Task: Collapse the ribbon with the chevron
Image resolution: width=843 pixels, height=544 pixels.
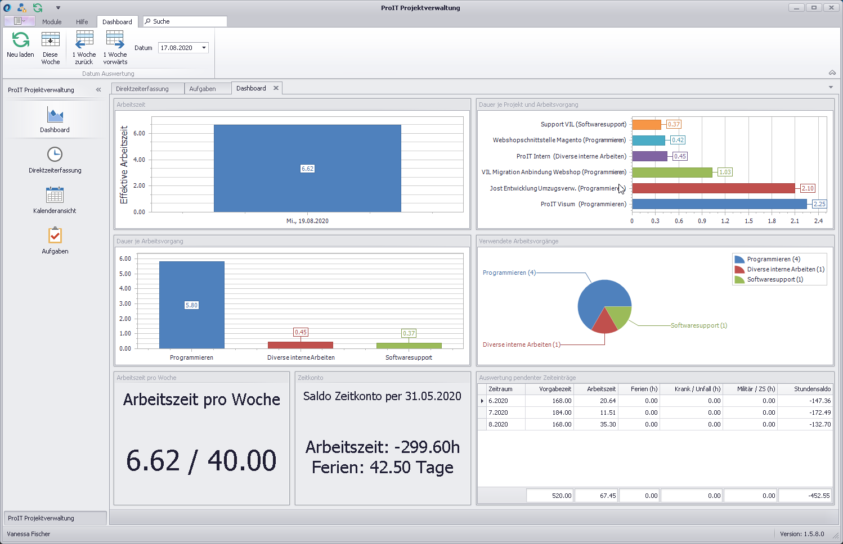Action: tap(832, 72)
